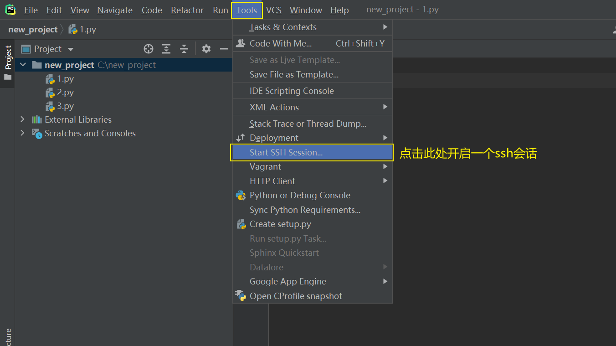Expand External Libraries tree arrow
Image resolution: width=616 pixels, height=346 pixels.
[x=23, y=119]
